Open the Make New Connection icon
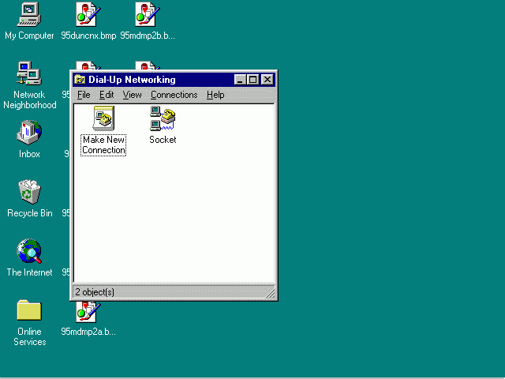 point(103,120)
